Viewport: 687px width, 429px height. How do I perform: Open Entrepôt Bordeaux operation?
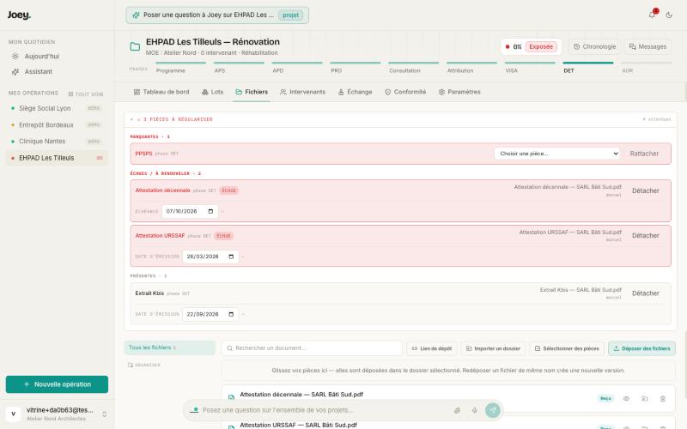tap(57, 124)
